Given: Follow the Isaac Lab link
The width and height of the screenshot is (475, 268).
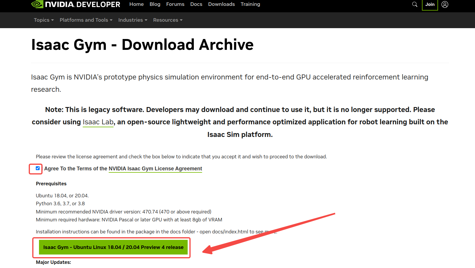Looking at the screenshot, I should point(98,122).
